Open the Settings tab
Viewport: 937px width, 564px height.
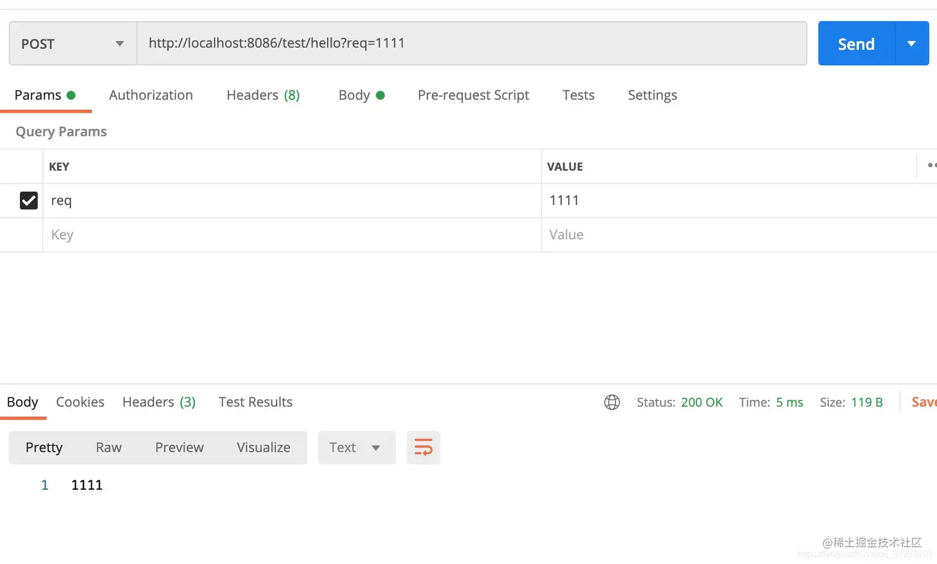652,95
